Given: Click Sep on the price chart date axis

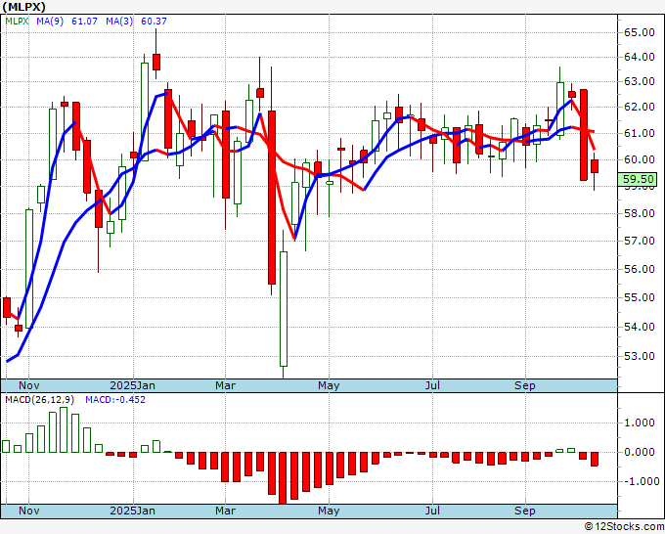Looking at the screenshot, I should coord(524,385).
